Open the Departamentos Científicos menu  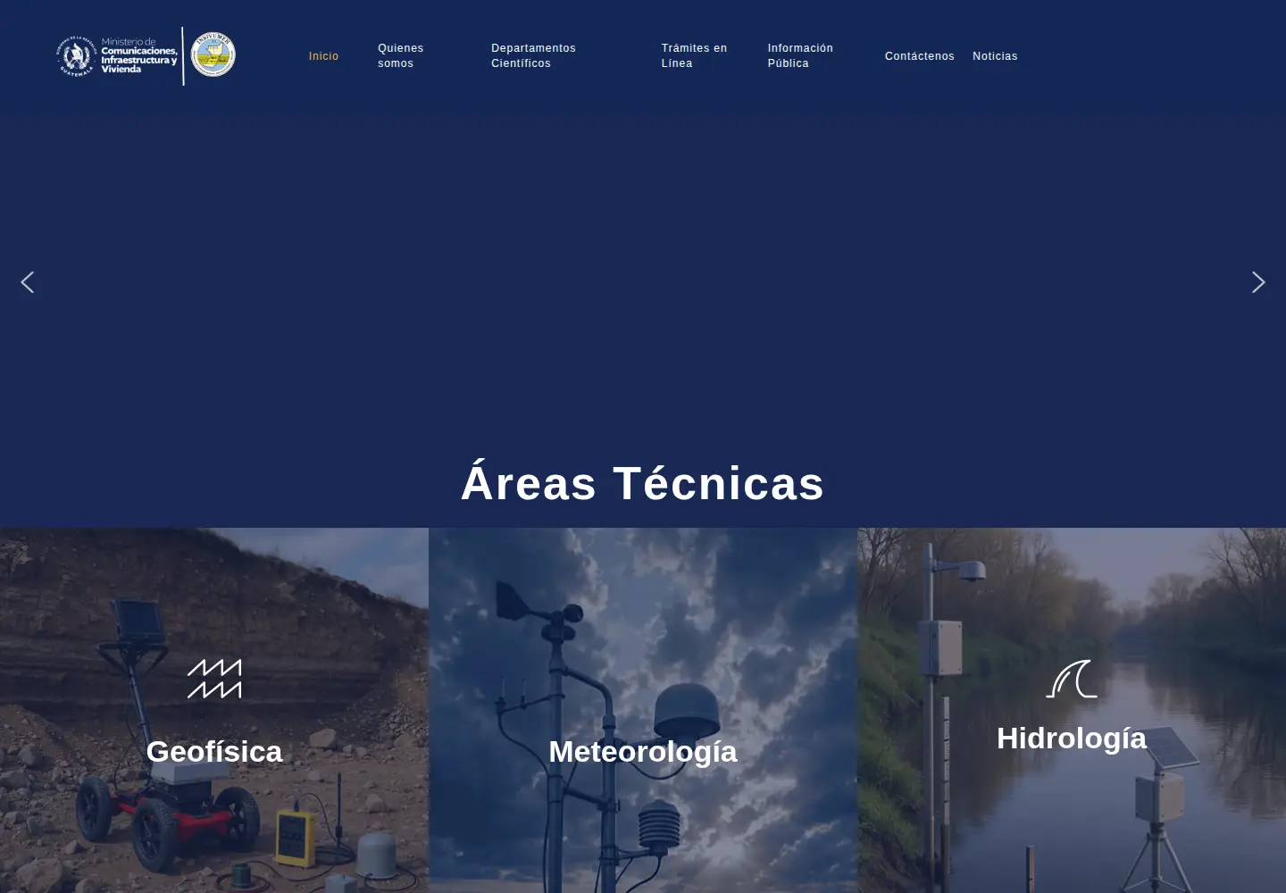click(x=533, y=55)
